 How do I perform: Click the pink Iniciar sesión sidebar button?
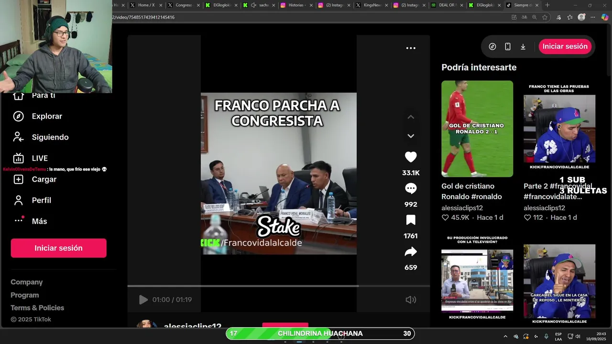click(x=58, y=248)
